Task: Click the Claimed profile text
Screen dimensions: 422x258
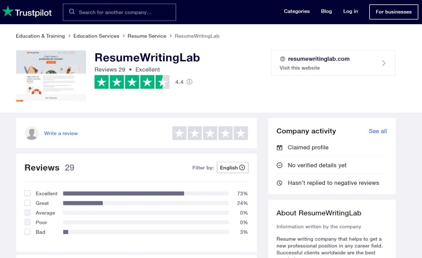Action: 308,147
